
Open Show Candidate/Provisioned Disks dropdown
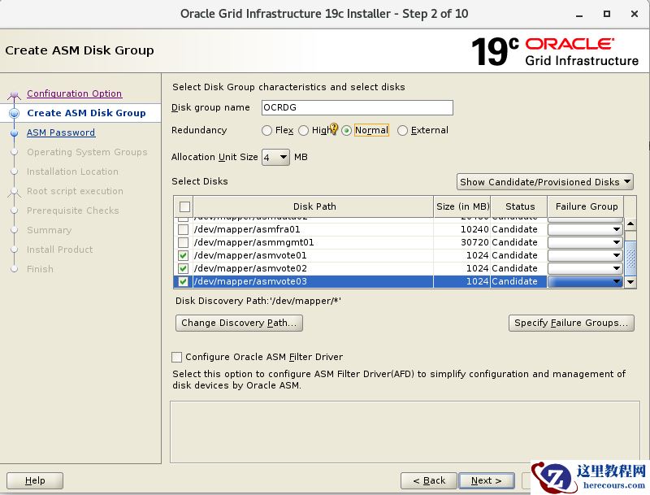coord(544,181)
